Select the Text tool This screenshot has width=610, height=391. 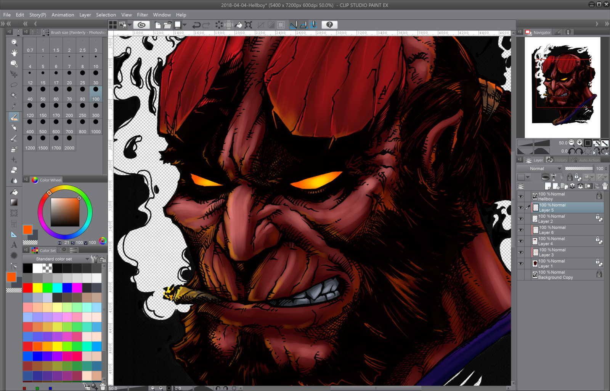[14, 245]
